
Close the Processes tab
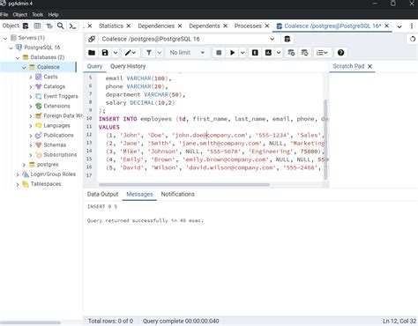[267, 26]
